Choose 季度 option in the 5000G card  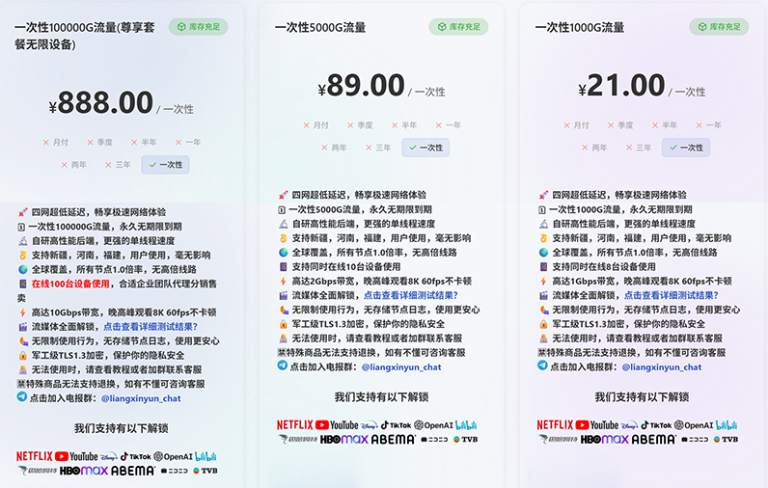(x=359, y=125)
